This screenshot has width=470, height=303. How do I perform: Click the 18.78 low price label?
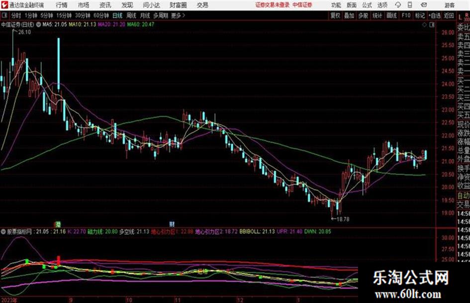[343, 219]
